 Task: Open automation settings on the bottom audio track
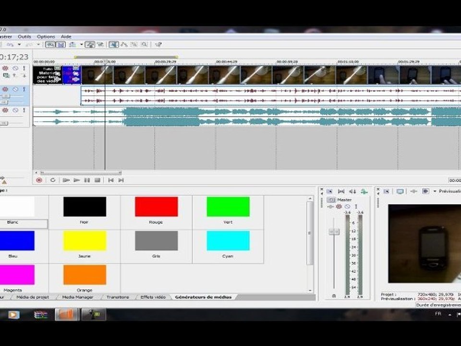click(5, 110)
